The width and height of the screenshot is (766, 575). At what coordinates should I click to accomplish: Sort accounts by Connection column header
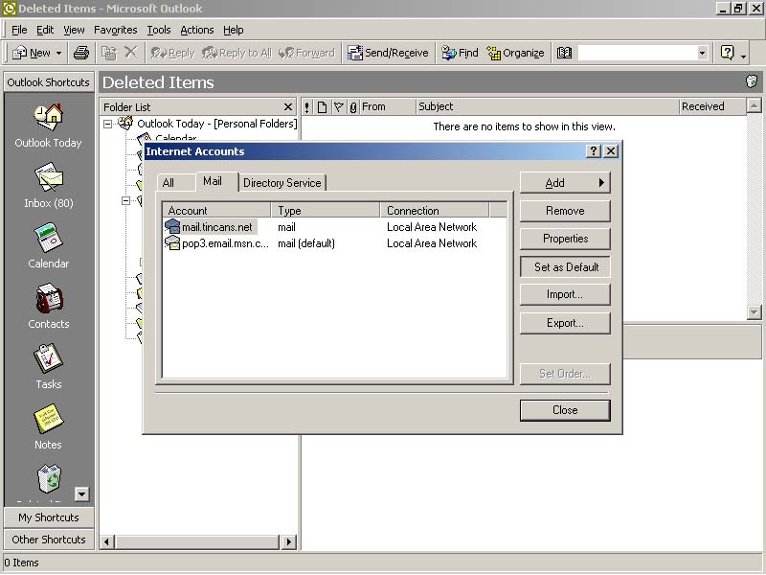(x=435, y=210)
